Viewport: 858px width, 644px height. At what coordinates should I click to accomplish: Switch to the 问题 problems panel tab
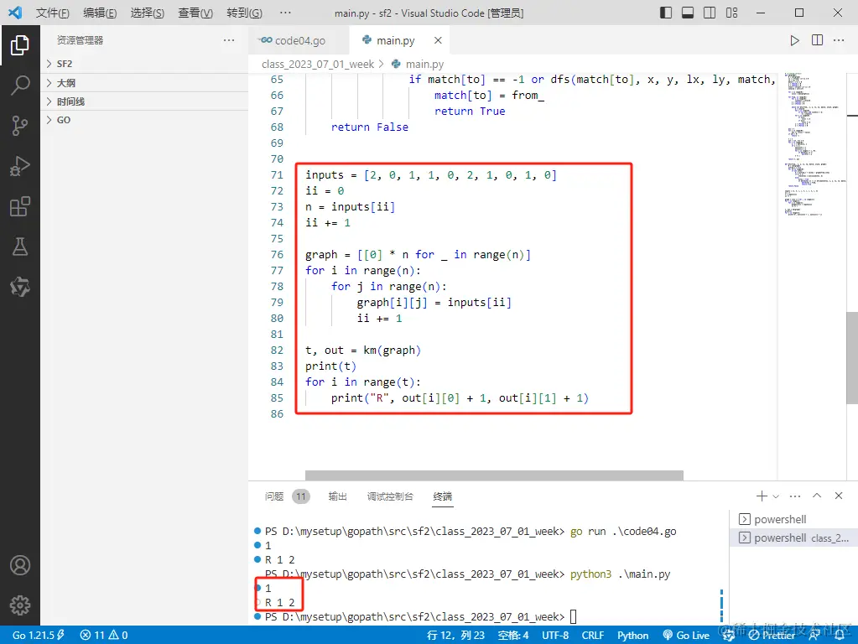coord(274,496)
